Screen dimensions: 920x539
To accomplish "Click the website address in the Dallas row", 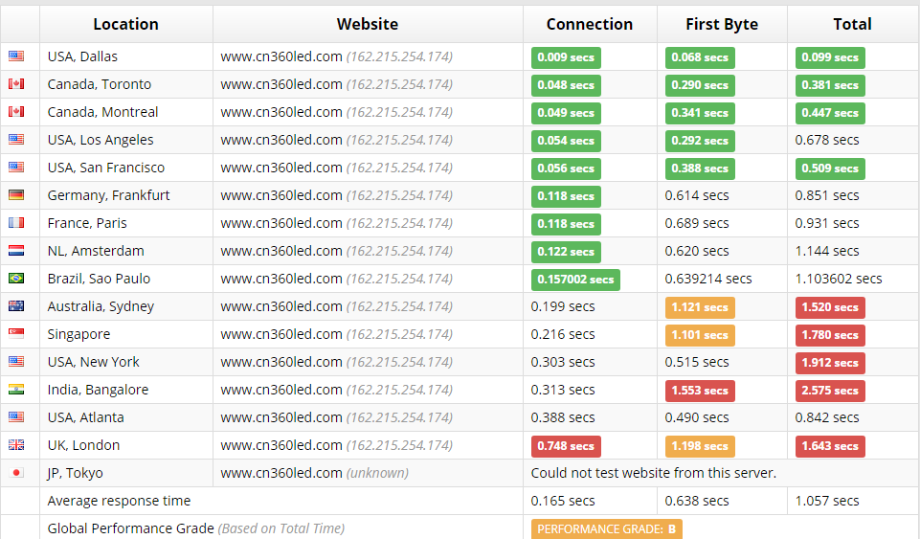I will click(x=281, y=56).
